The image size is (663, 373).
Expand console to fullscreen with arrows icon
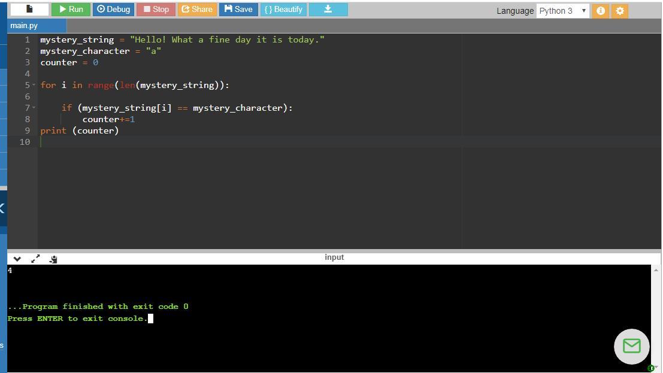[35, 259]
